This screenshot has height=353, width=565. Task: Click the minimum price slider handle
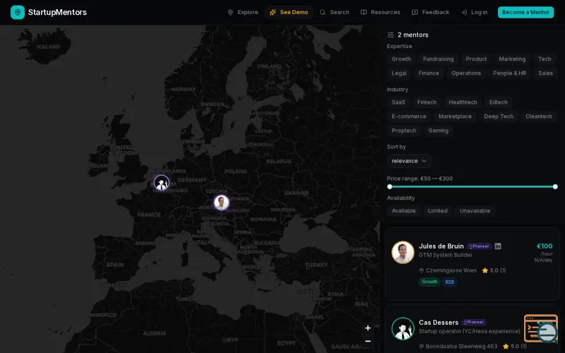(390, 186)
